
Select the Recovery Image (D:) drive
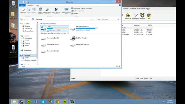pos(84,28)
